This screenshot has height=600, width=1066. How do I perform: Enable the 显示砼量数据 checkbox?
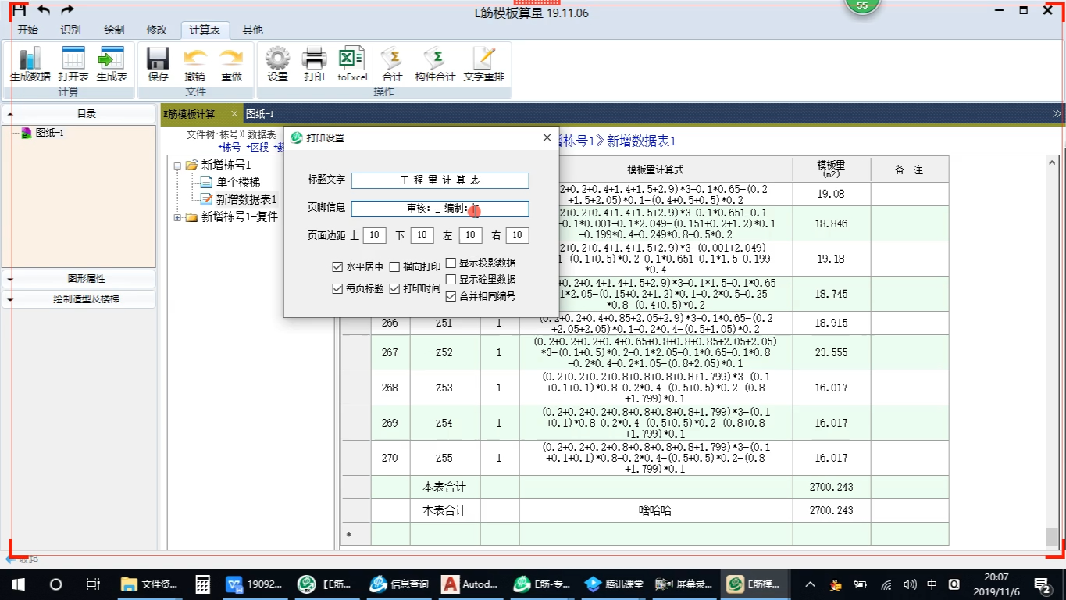pos(451,280)
